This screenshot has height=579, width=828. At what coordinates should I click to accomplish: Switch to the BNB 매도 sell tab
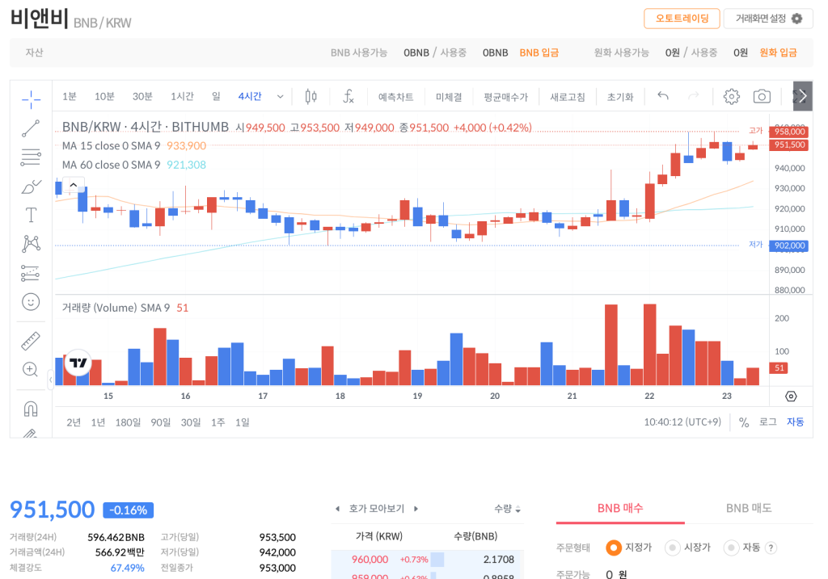[x=749, y=508]
